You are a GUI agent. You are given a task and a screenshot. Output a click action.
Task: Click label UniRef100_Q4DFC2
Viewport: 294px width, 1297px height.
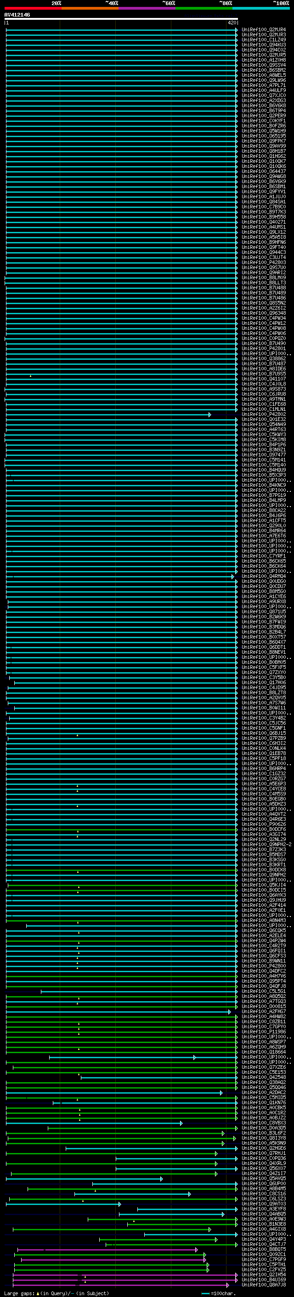264,971
